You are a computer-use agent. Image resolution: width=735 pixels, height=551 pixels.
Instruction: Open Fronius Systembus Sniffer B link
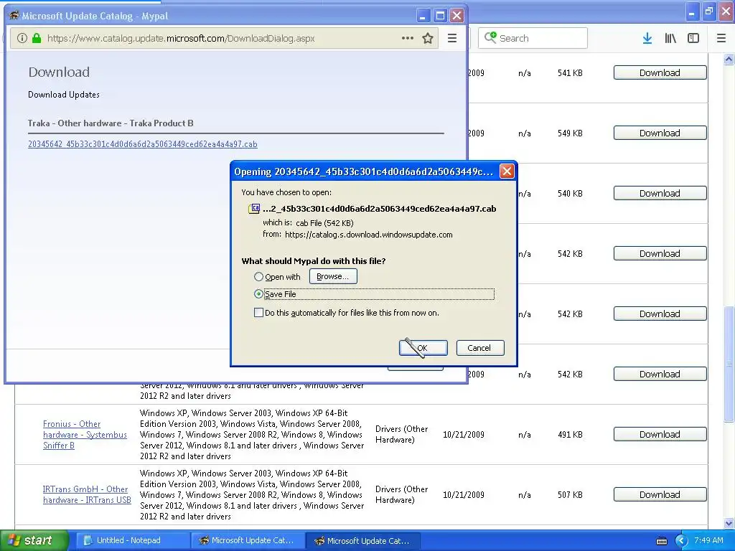85,435
